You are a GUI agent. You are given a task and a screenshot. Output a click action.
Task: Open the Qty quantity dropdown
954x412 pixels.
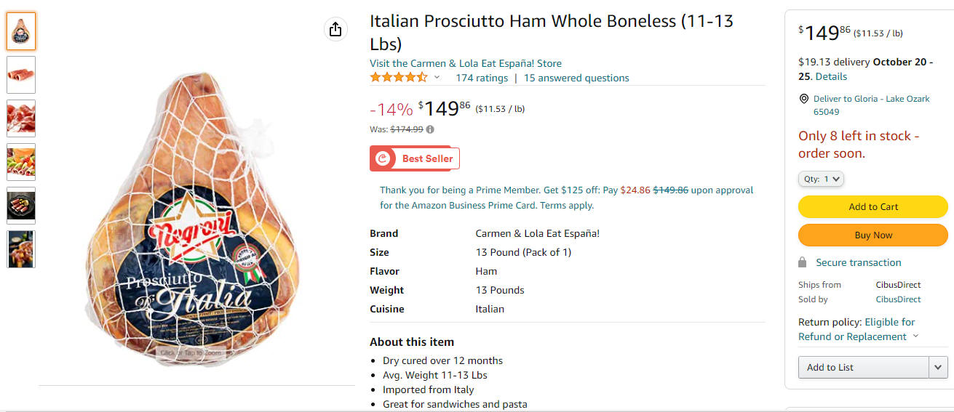(821, 179)
